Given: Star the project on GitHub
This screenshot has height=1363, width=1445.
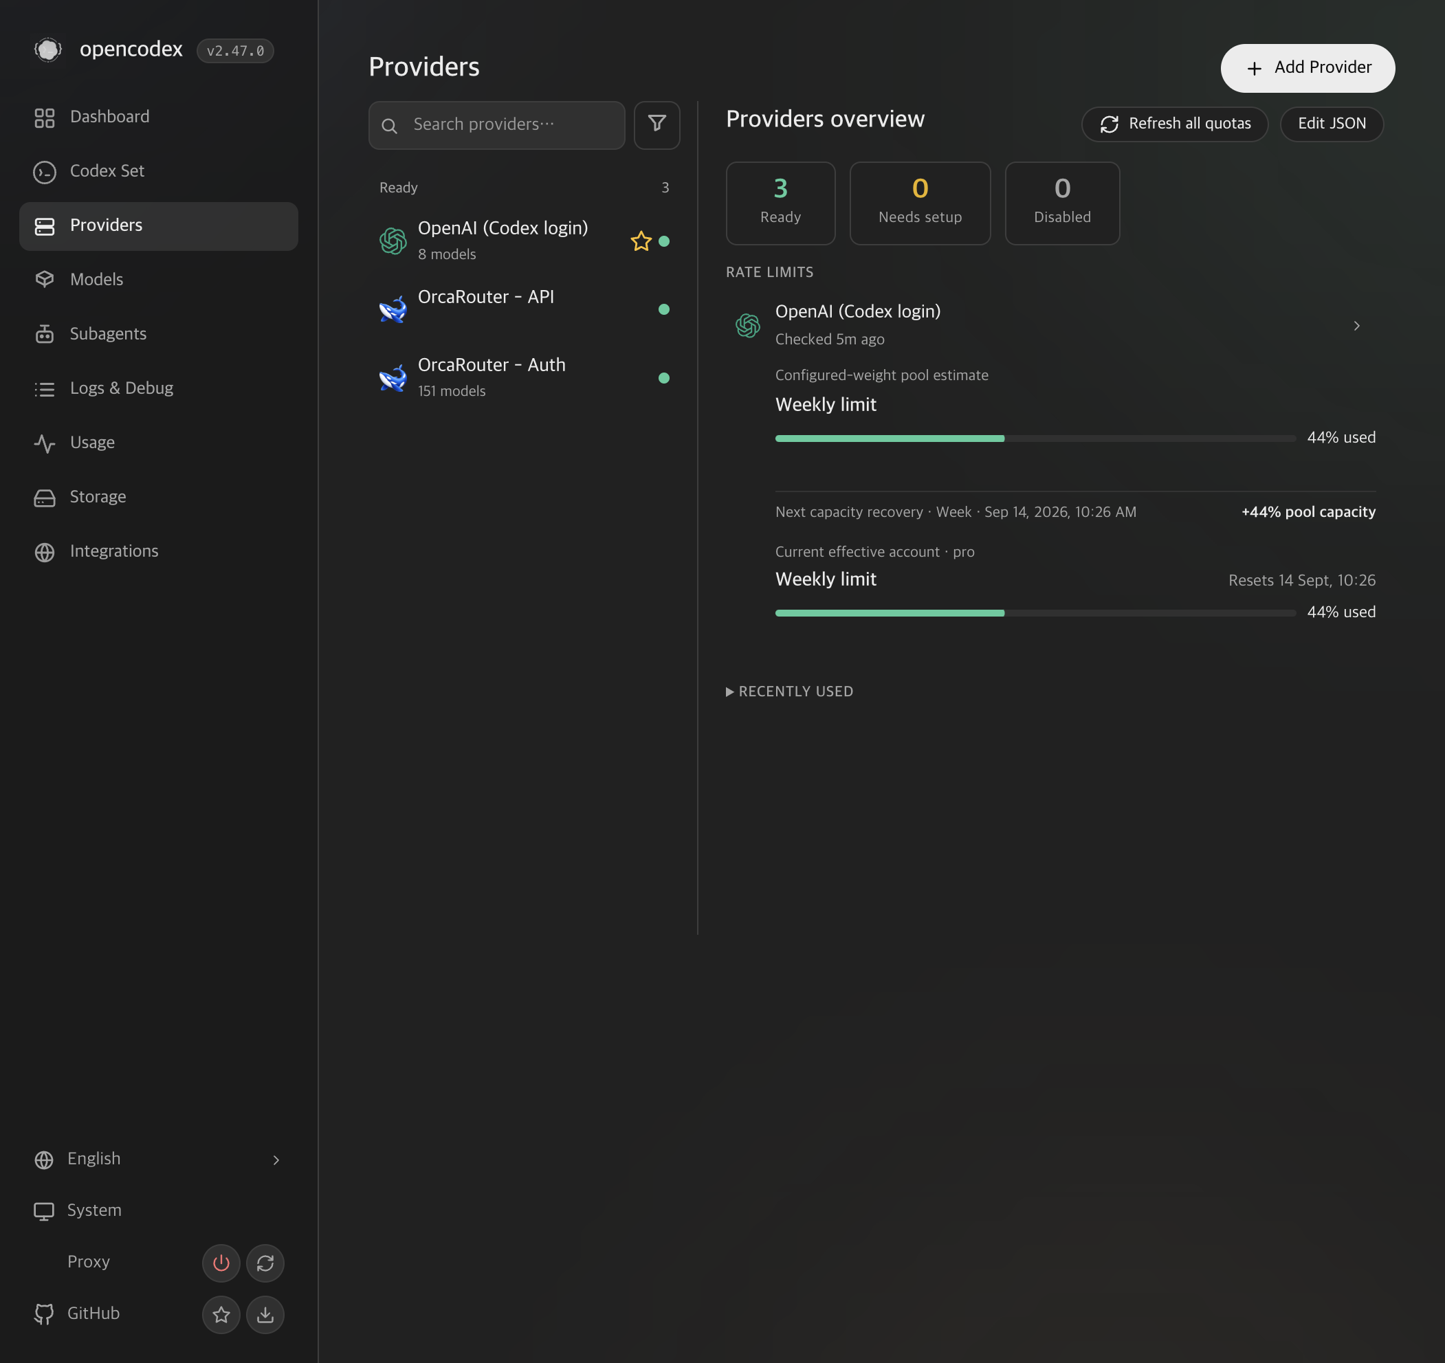Looking at the screenshot, I should 221,1315.
